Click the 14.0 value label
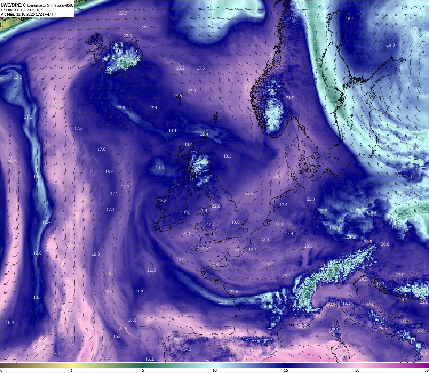Viewport: 429px width, 373px height. [x=391, y=45]
